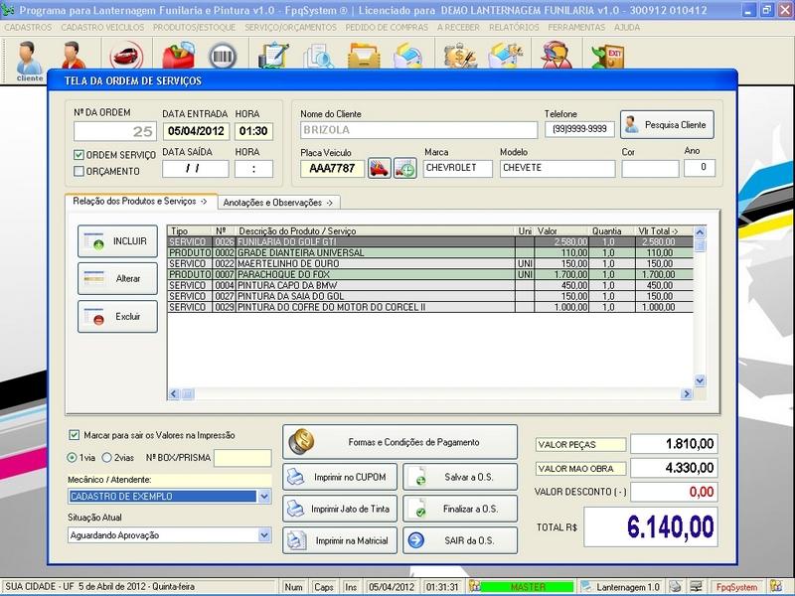
Task: Click the horizontal scrollbar under the product list
Action: point(429,393)
